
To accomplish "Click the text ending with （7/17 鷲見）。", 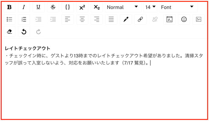I will [77, 63].
